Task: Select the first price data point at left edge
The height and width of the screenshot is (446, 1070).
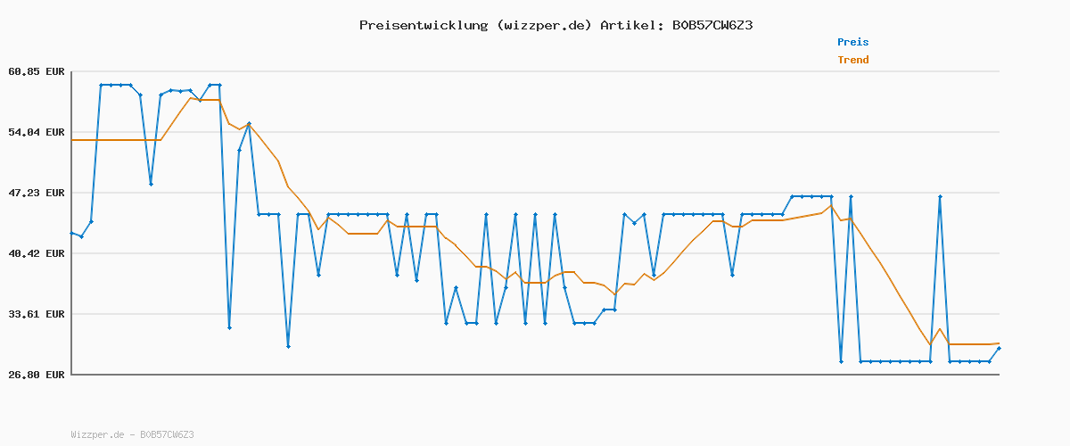Action: pyautogui.click(x=72, y=233)
